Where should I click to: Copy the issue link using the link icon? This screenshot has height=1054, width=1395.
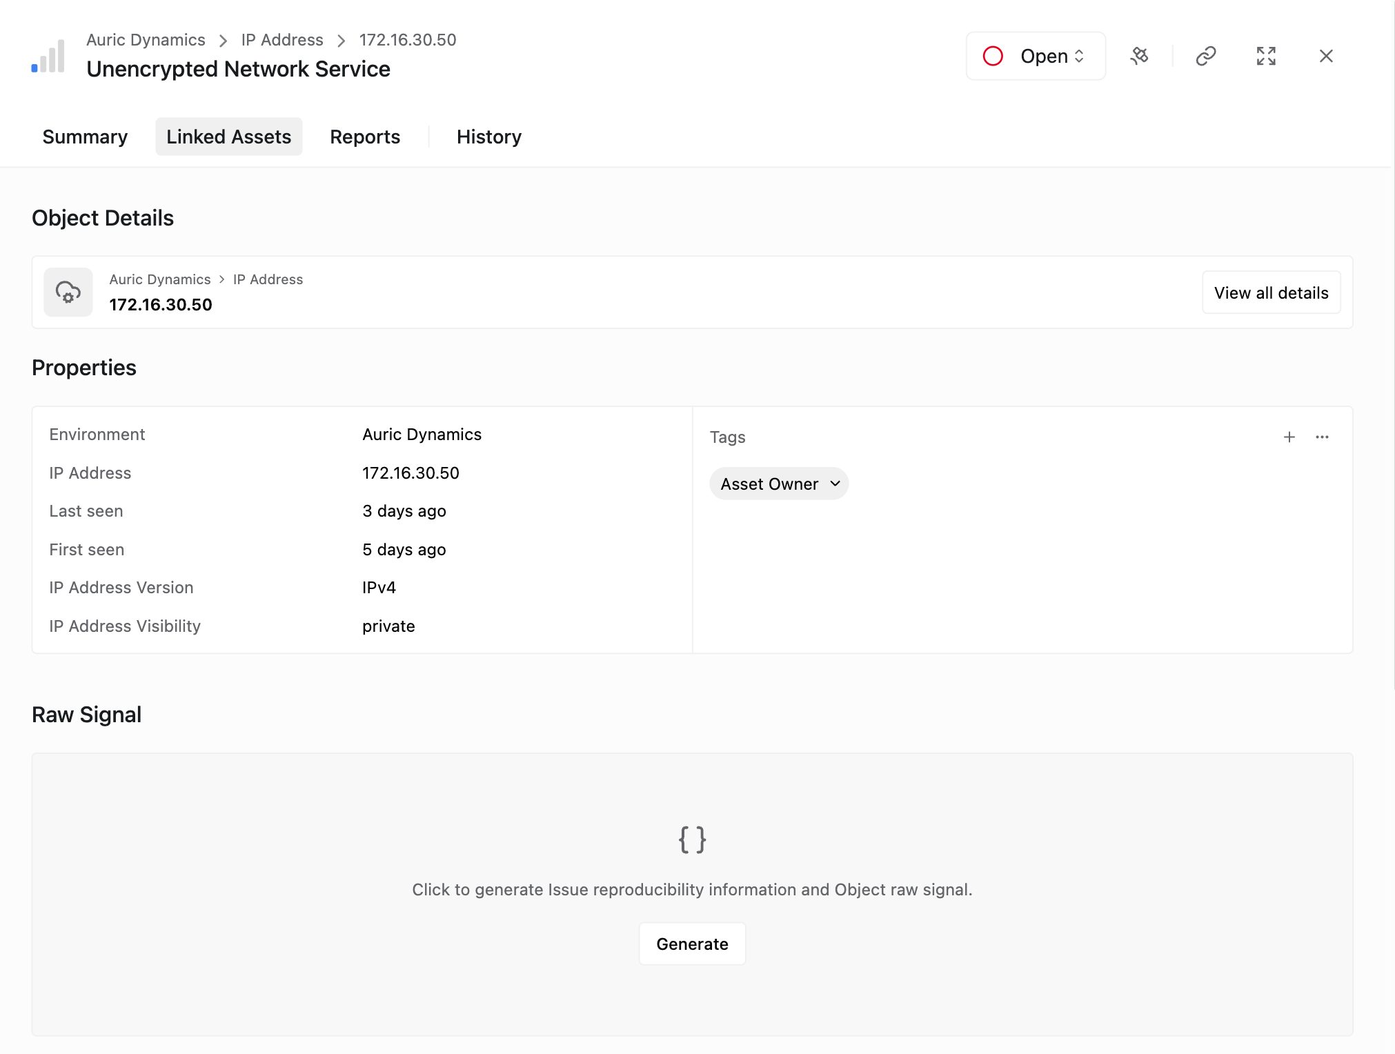[x=1205, y=56]
